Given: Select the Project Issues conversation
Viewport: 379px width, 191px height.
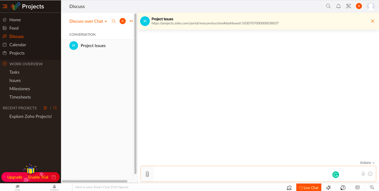Looking at the screenshot, I should (97, 46).
